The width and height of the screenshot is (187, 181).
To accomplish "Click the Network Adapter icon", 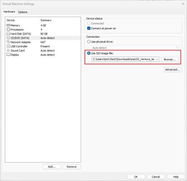I will (8, 42).
